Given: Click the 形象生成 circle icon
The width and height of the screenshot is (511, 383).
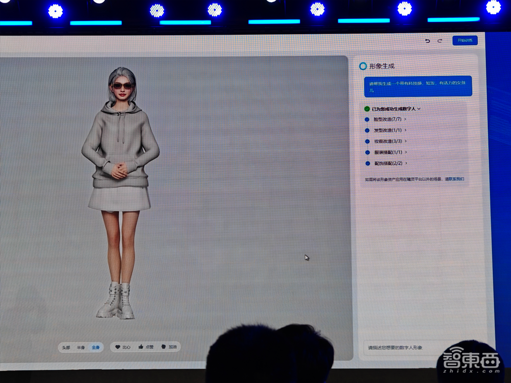Looking at the screenshot, I should tap(363, 66).
